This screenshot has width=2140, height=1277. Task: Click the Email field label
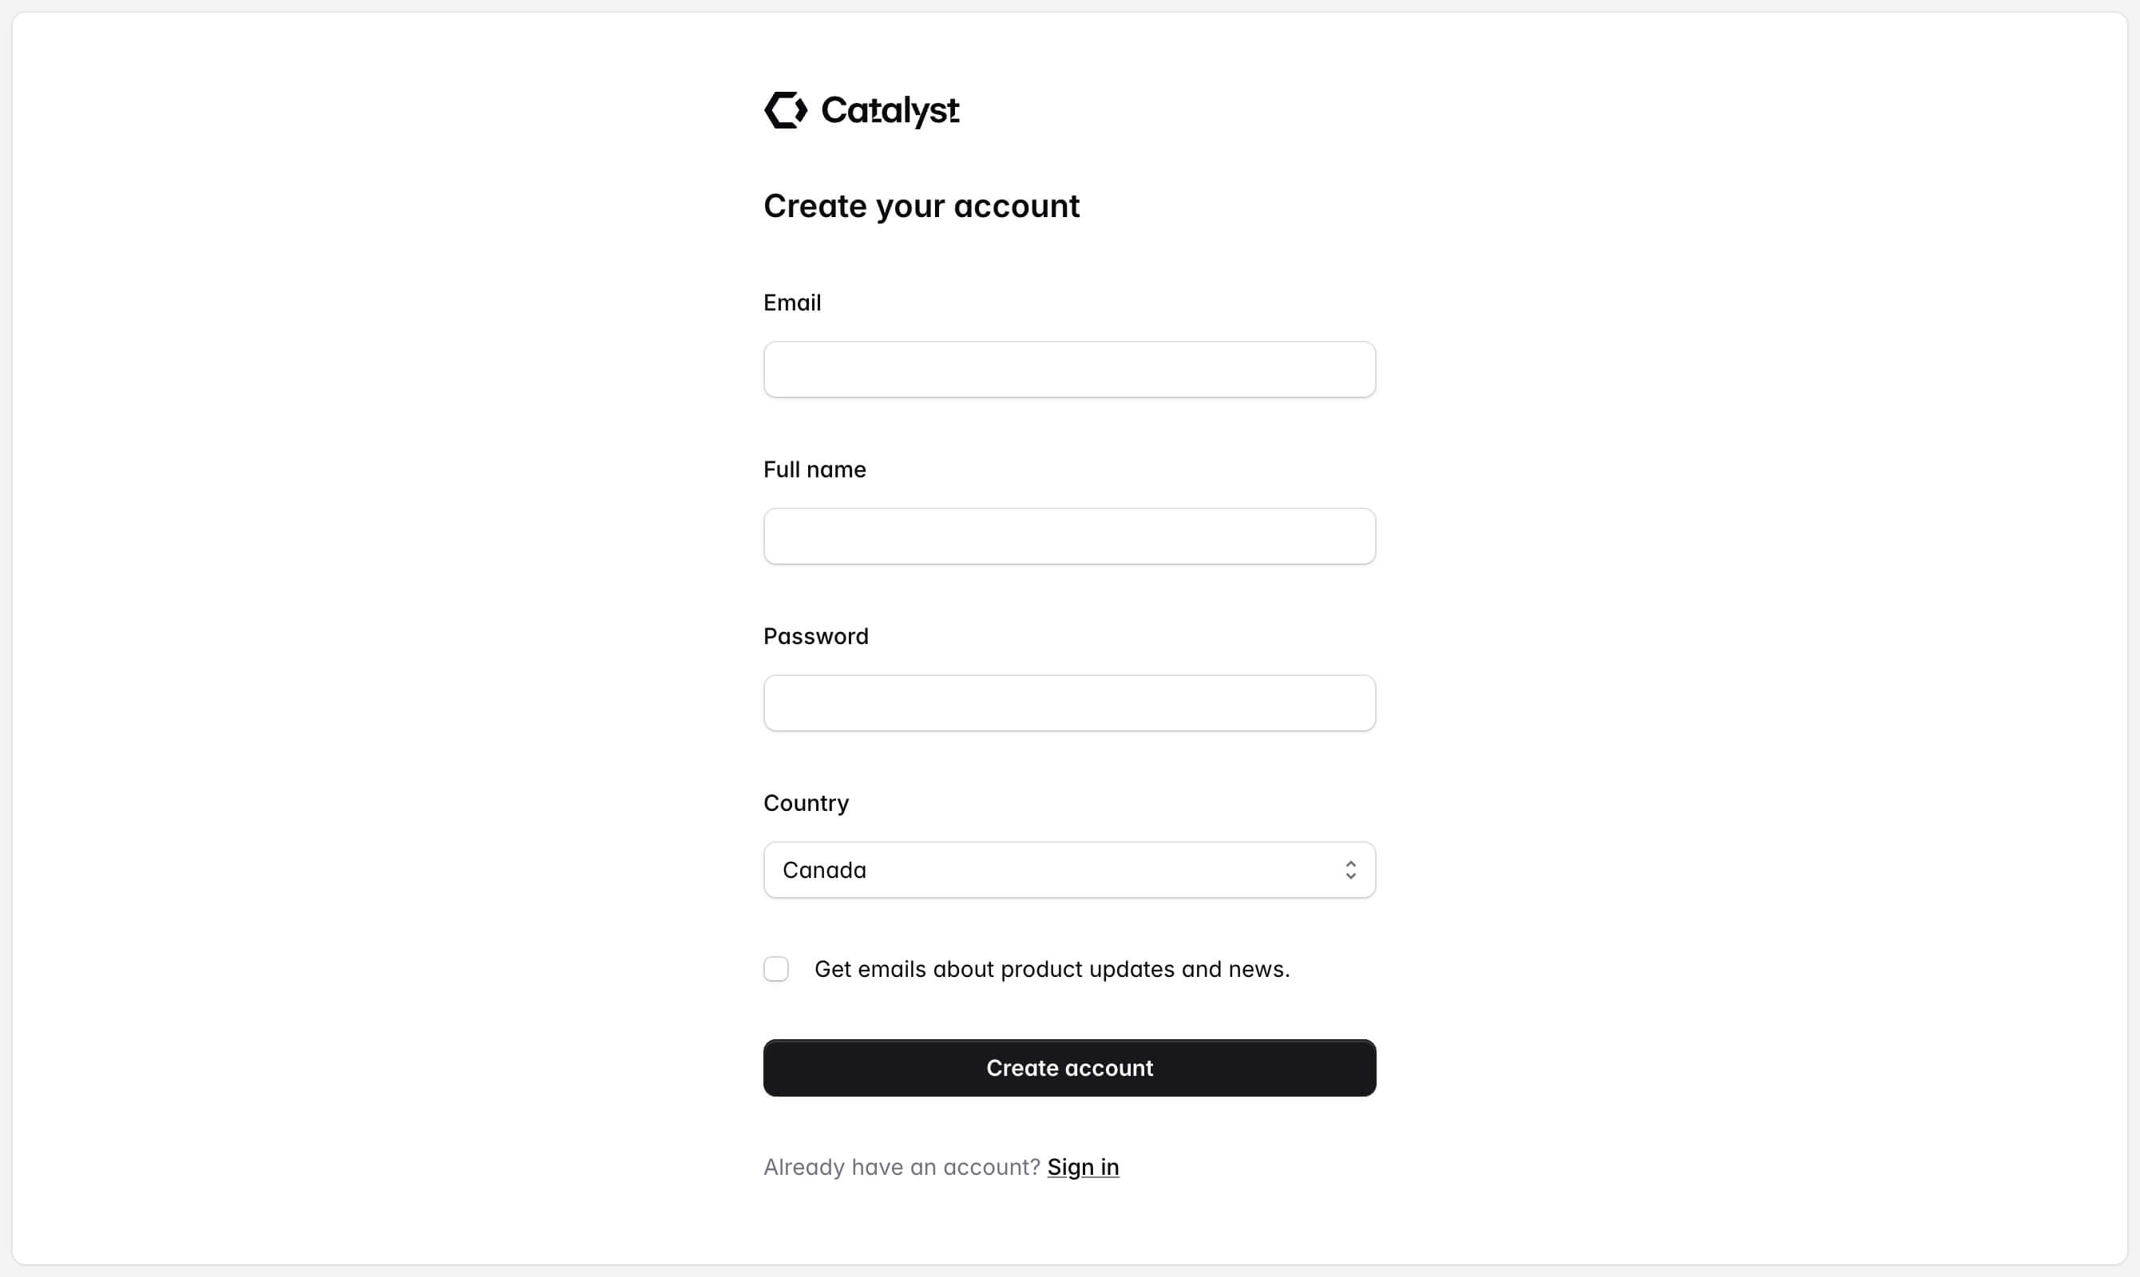tap(791, 302)
